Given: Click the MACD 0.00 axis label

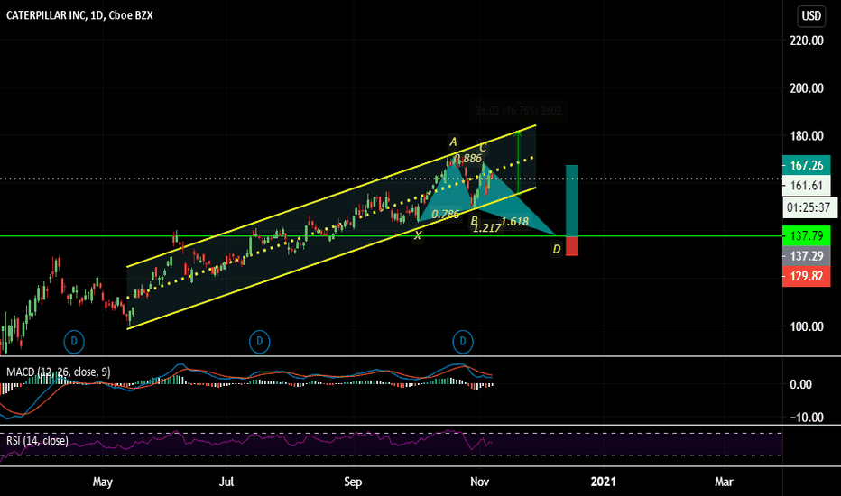Looking at the screenshot, I should 800,384.
